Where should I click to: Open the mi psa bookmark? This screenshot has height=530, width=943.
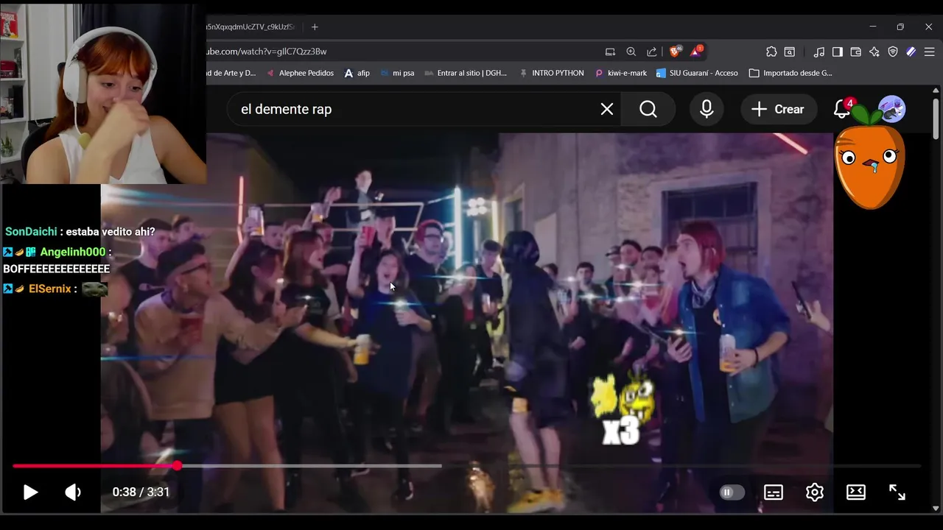(397, 73)
